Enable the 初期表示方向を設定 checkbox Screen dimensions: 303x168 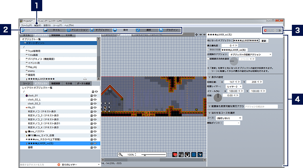(209, 58)
